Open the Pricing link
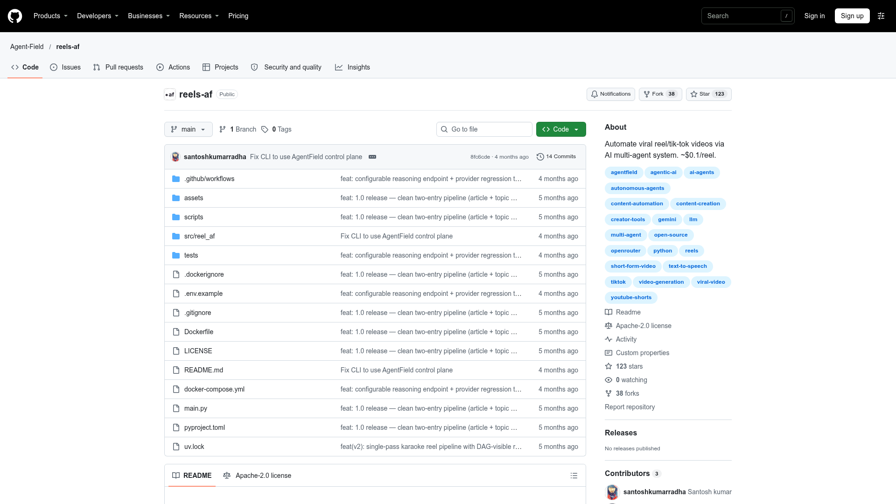 click(x=238, y=16)
